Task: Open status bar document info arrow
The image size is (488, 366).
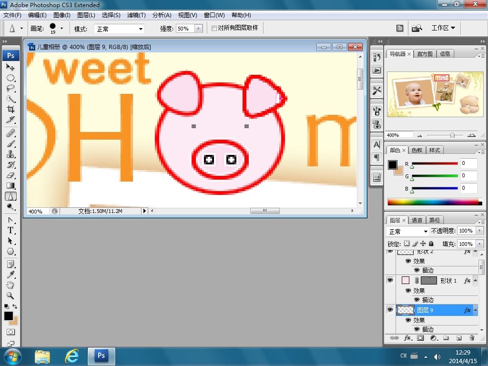Action: click(144, 211)
